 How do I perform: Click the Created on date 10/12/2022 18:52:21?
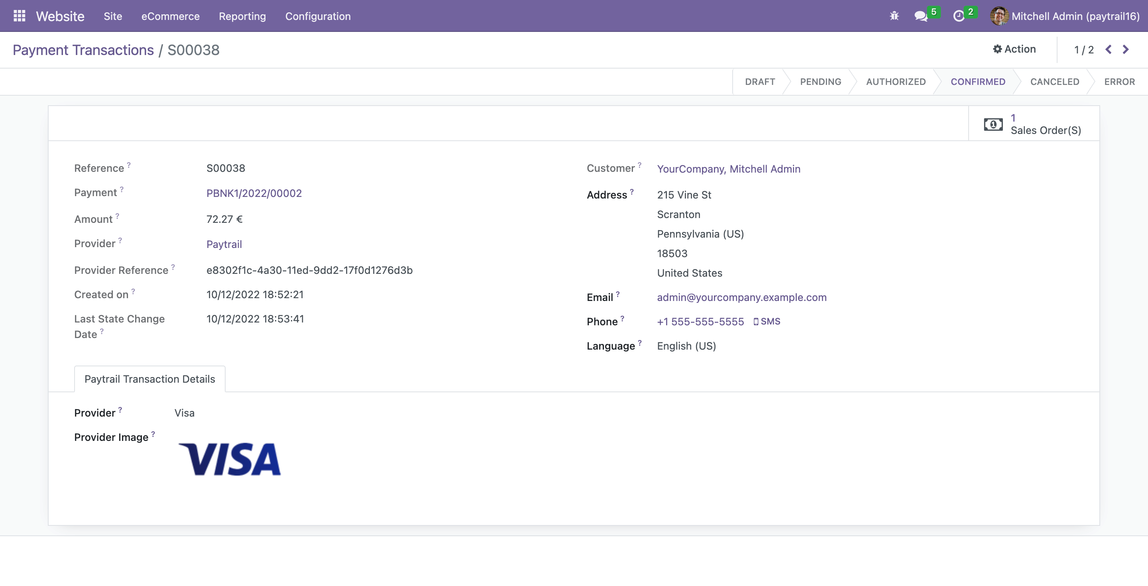point(255,294)
